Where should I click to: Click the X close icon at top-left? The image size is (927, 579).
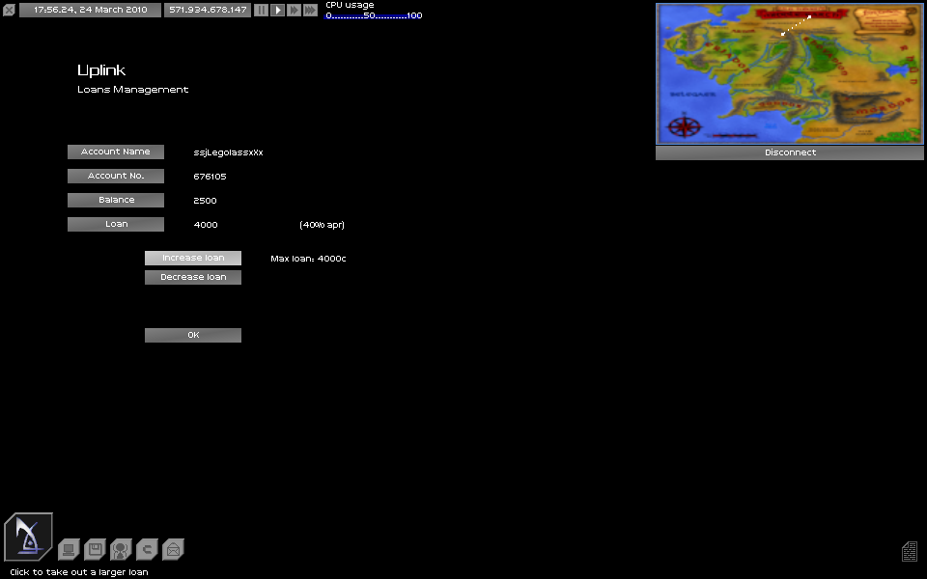click(9, 10)
